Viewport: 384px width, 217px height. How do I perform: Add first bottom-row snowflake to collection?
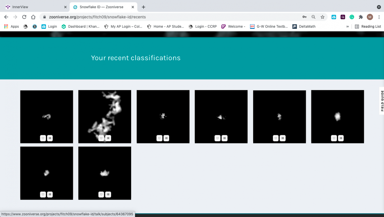[x=50, y=194]
